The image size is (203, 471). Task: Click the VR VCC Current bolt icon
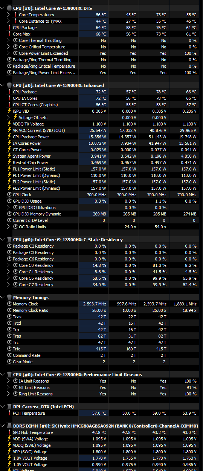[x=9, y=130]
